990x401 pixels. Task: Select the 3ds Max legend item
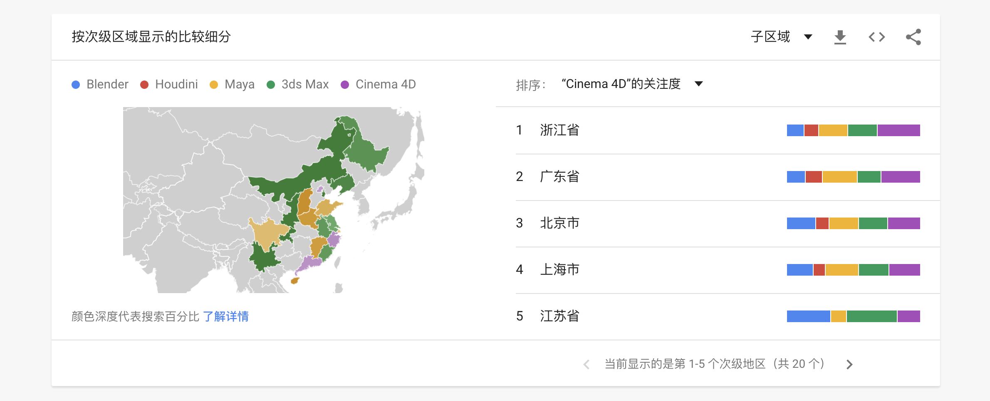(297, 84)
